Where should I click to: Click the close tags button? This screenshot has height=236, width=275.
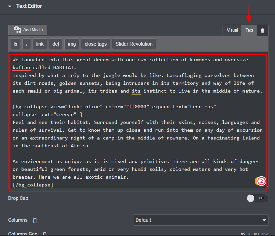coord(96,44)
